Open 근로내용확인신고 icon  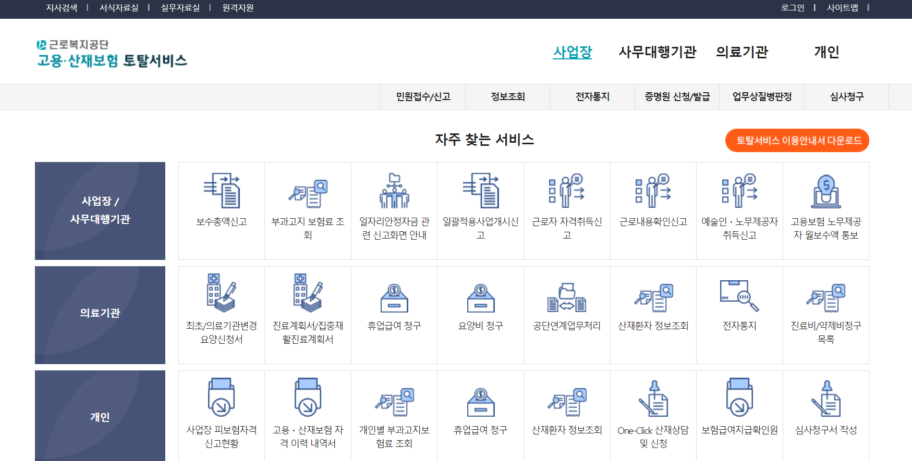[653, 191]
